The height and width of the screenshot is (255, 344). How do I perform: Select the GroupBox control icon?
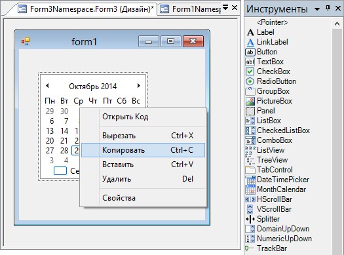pyautogui.click(x=250, y=91)
